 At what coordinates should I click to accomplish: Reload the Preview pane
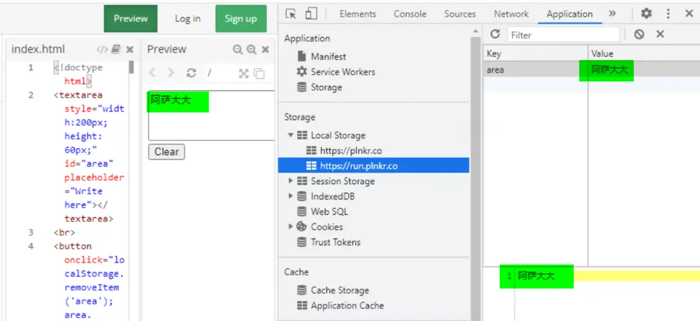pyautogui.click(x=191, y=73)
